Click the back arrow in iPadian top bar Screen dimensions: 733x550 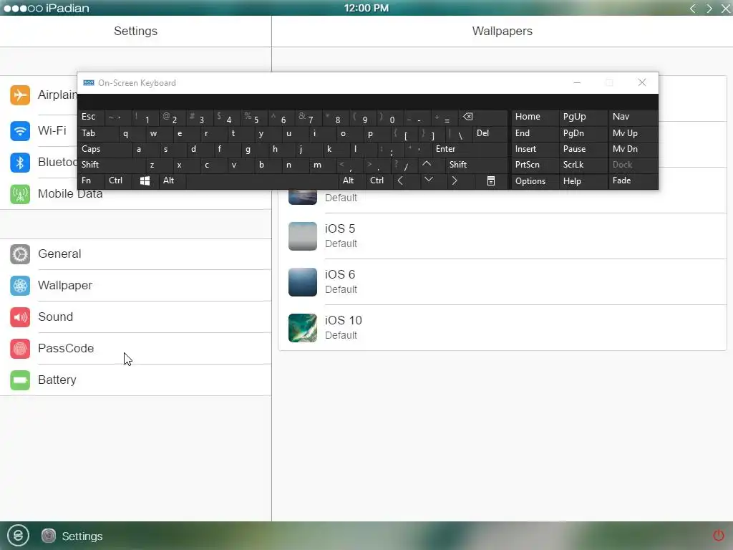click(x=693, y=9)
